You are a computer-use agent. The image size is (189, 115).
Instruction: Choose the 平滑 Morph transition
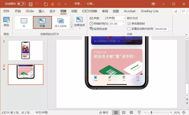[42, 22]
